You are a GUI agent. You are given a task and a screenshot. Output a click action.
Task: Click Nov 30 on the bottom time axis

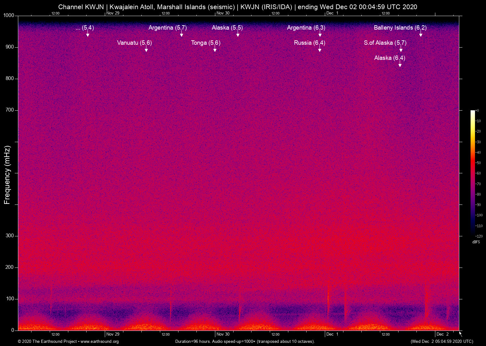click(x=223, y=334)
